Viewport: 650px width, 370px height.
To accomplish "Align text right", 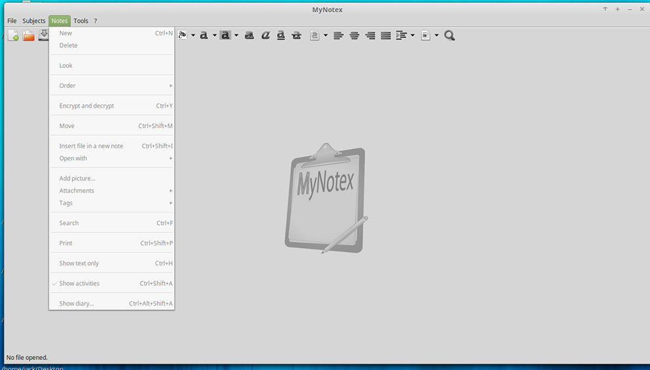I will click(370, 35).
